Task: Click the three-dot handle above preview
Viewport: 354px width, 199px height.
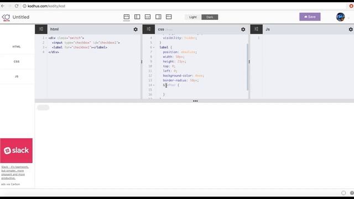Action: pyautogui.click(x=195, y=101)
